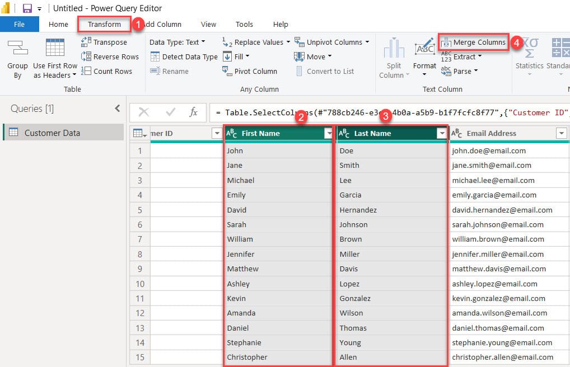Click the formula bar confirm checkmark icon
This screenshot has width=570, height=367.
(170, 112)
